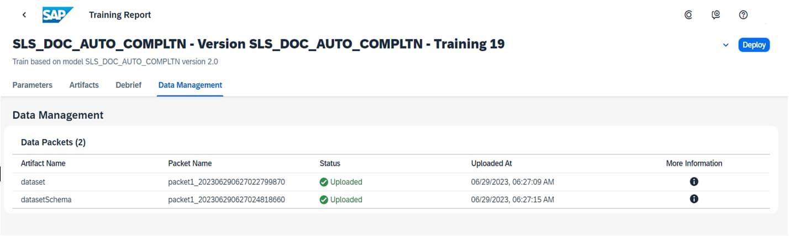Open the help question mark icon
Viewport: 789px width, 236px height.
point(743,15)
